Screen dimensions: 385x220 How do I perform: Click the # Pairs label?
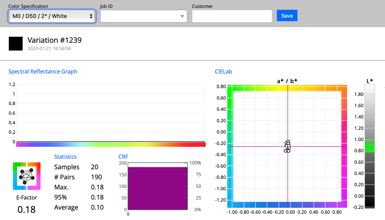click(x=64, y=177)
